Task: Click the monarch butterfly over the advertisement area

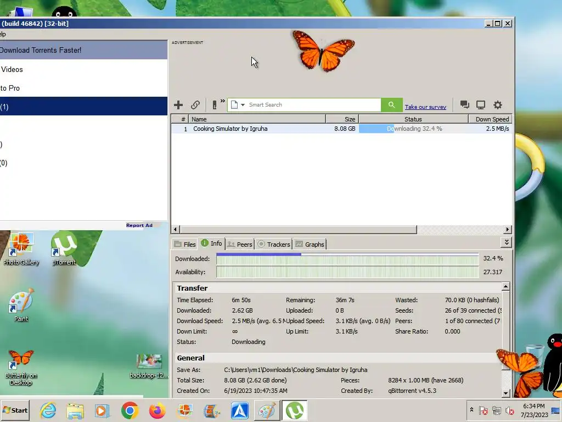Action: (323, 51)
